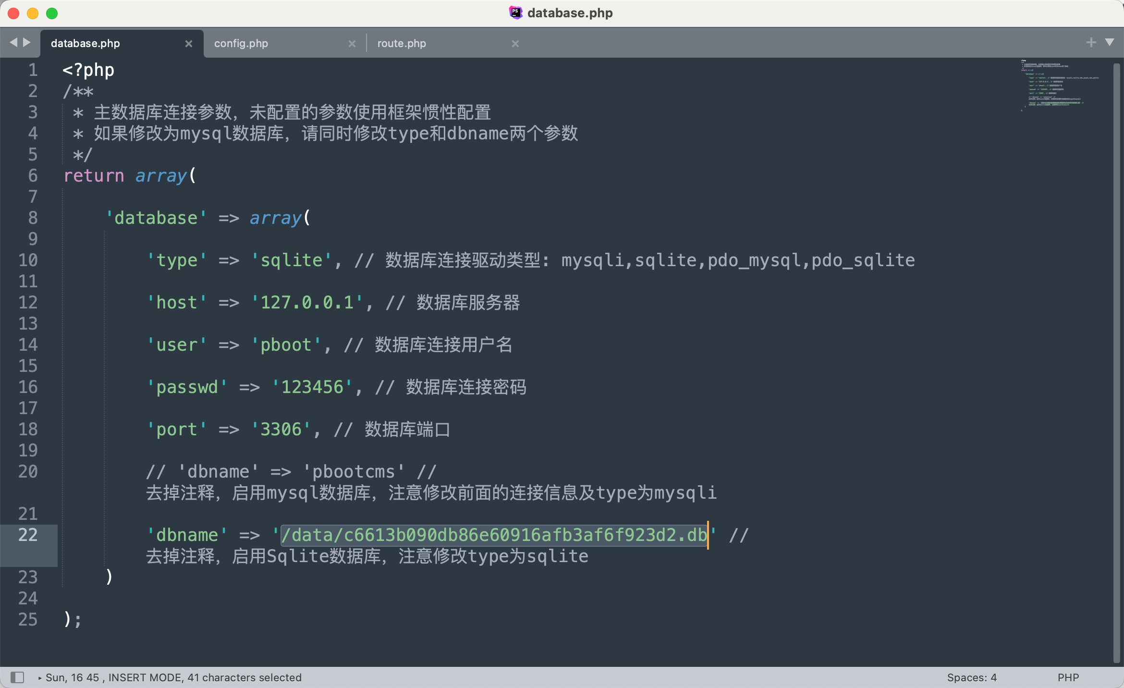Open the tab list dropdown triangle
Image resolution: width=1124 pixels, height=688 pixels.
point(1110,43)
